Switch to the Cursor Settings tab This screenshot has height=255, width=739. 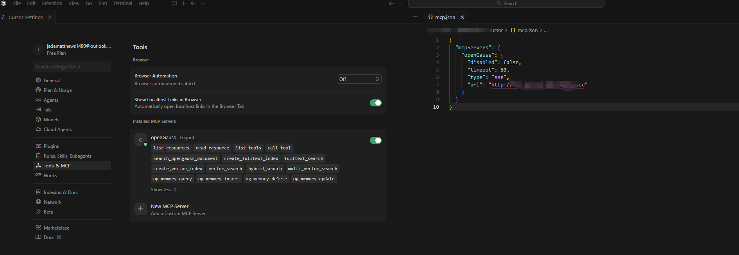(25, 17)
